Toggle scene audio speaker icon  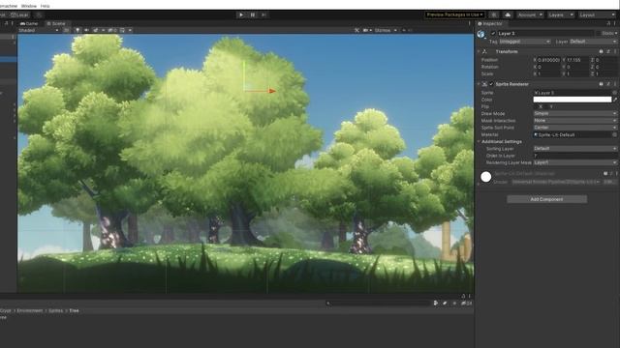(86, 30)
